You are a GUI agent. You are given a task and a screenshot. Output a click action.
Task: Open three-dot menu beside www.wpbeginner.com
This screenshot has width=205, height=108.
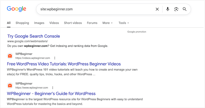point(52,88)
